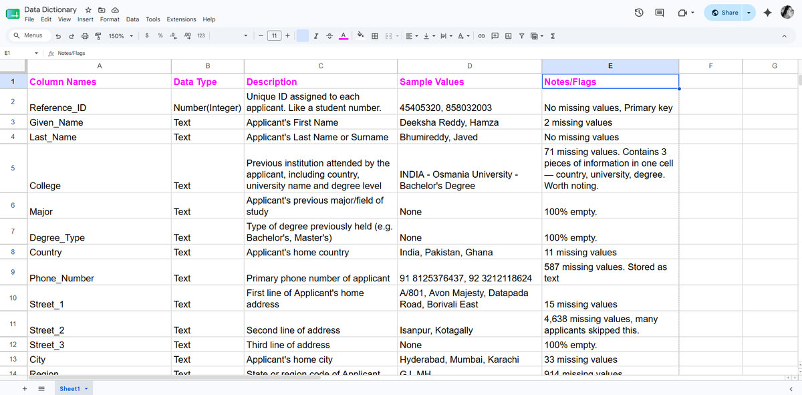Select the cell containing Reference_ID
Viewport: 802px width, 395px height.
(x=99, y=102)
